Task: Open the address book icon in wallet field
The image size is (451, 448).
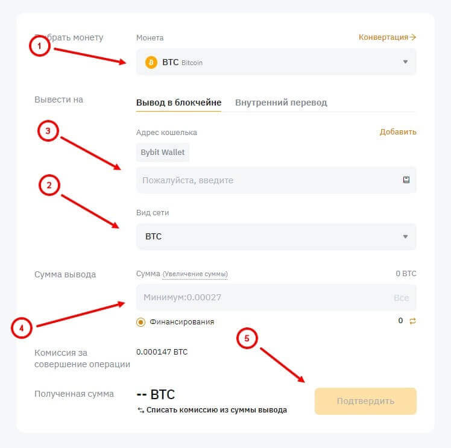Action: [405, 180]
